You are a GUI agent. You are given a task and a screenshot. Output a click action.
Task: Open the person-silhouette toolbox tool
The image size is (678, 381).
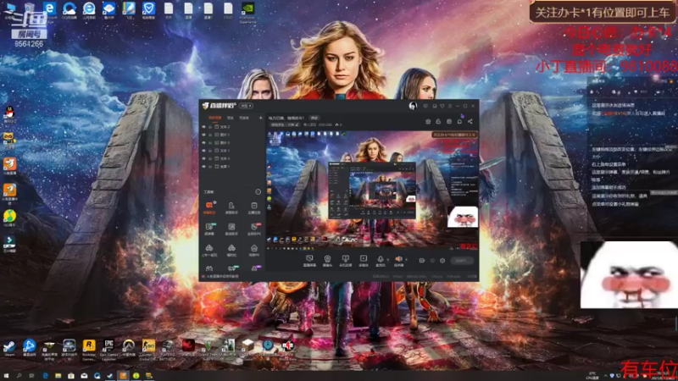pyautogui.click(x=231, y=207)
